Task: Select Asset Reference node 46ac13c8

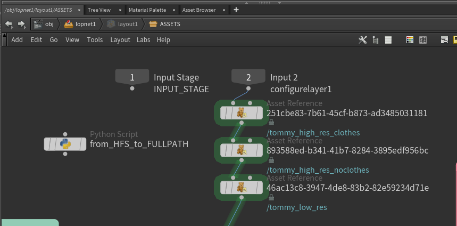Action: pos(241,188)
